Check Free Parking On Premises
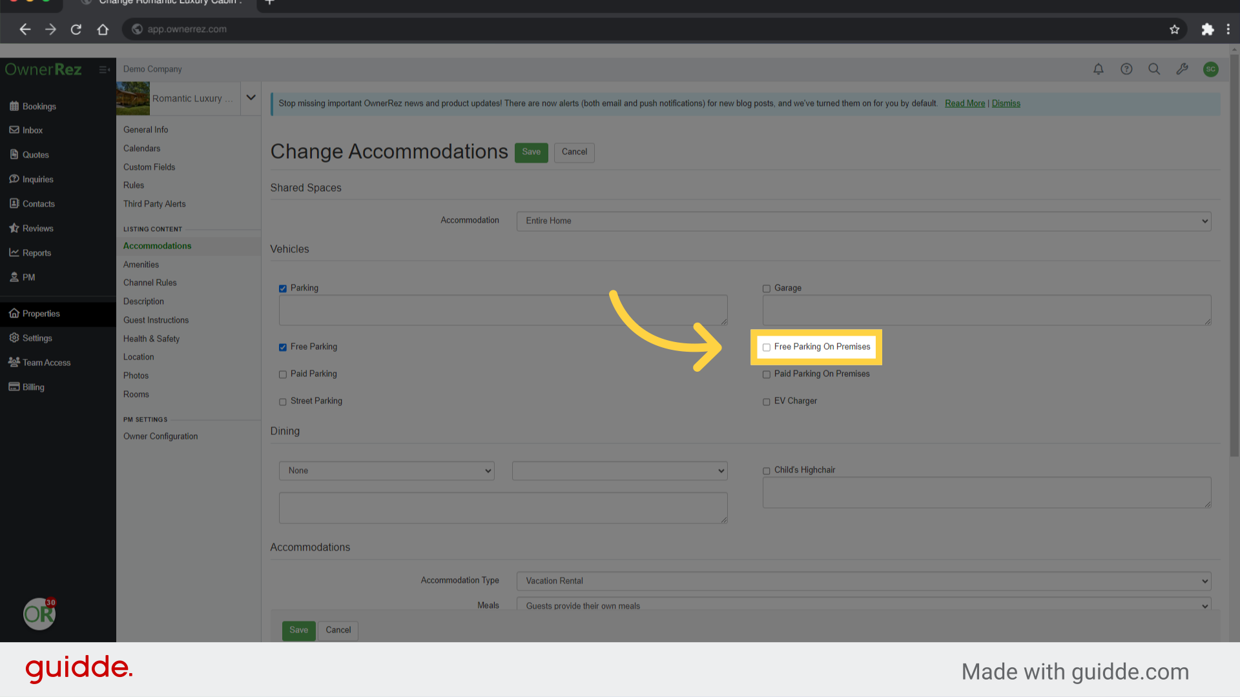The width and height of the screenshot is (1240, 697). [767, 347]
